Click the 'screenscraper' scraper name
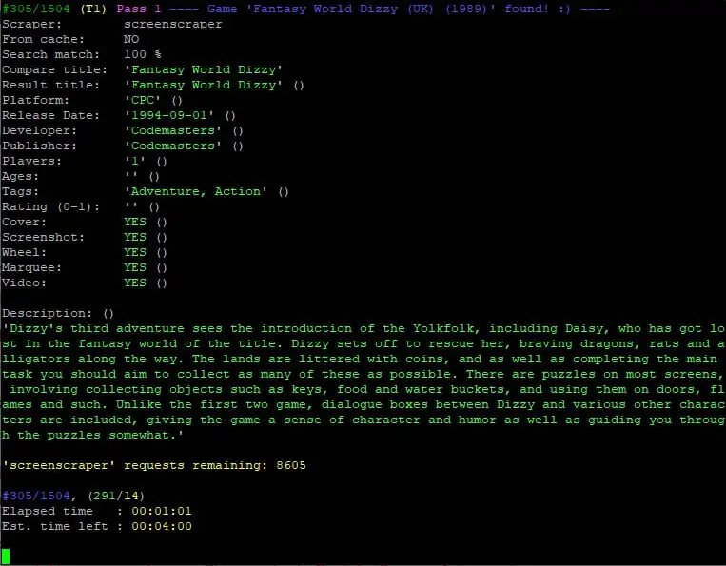 [173, 24]
